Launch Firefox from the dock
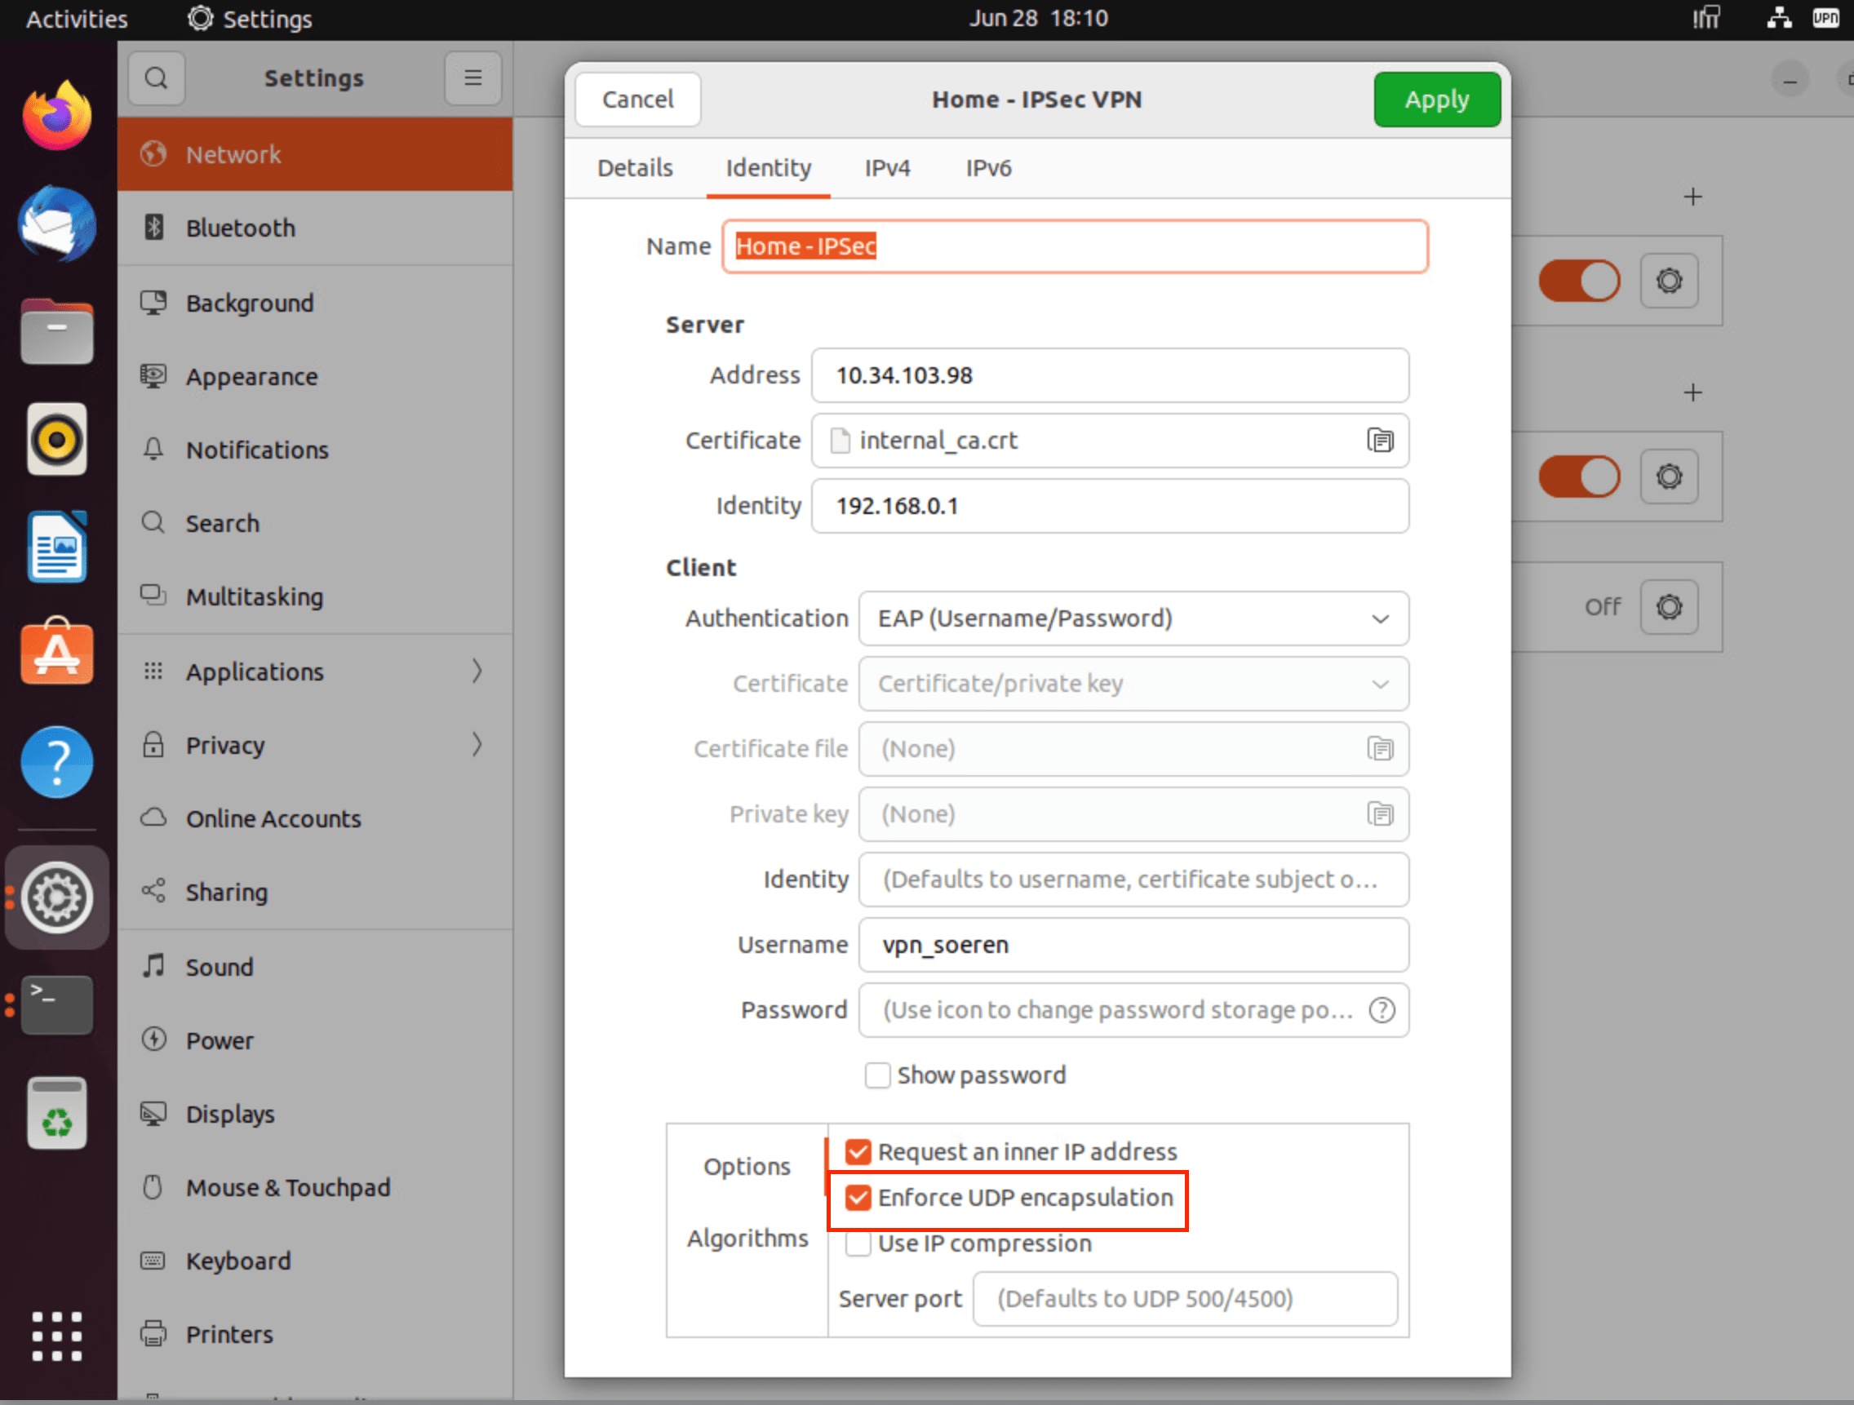 tap(55, 116)
